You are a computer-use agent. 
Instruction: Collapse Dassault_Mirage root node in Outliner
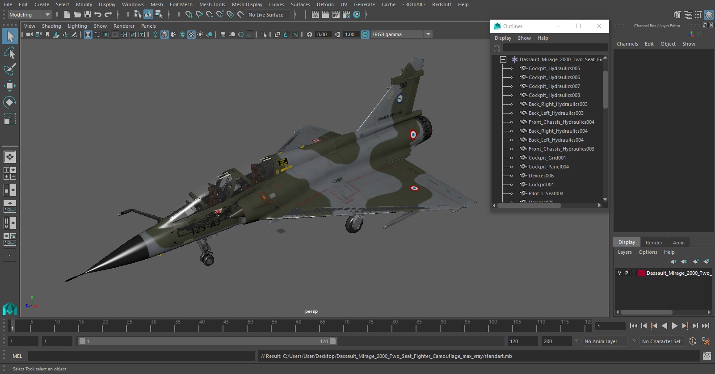[503, 59]
